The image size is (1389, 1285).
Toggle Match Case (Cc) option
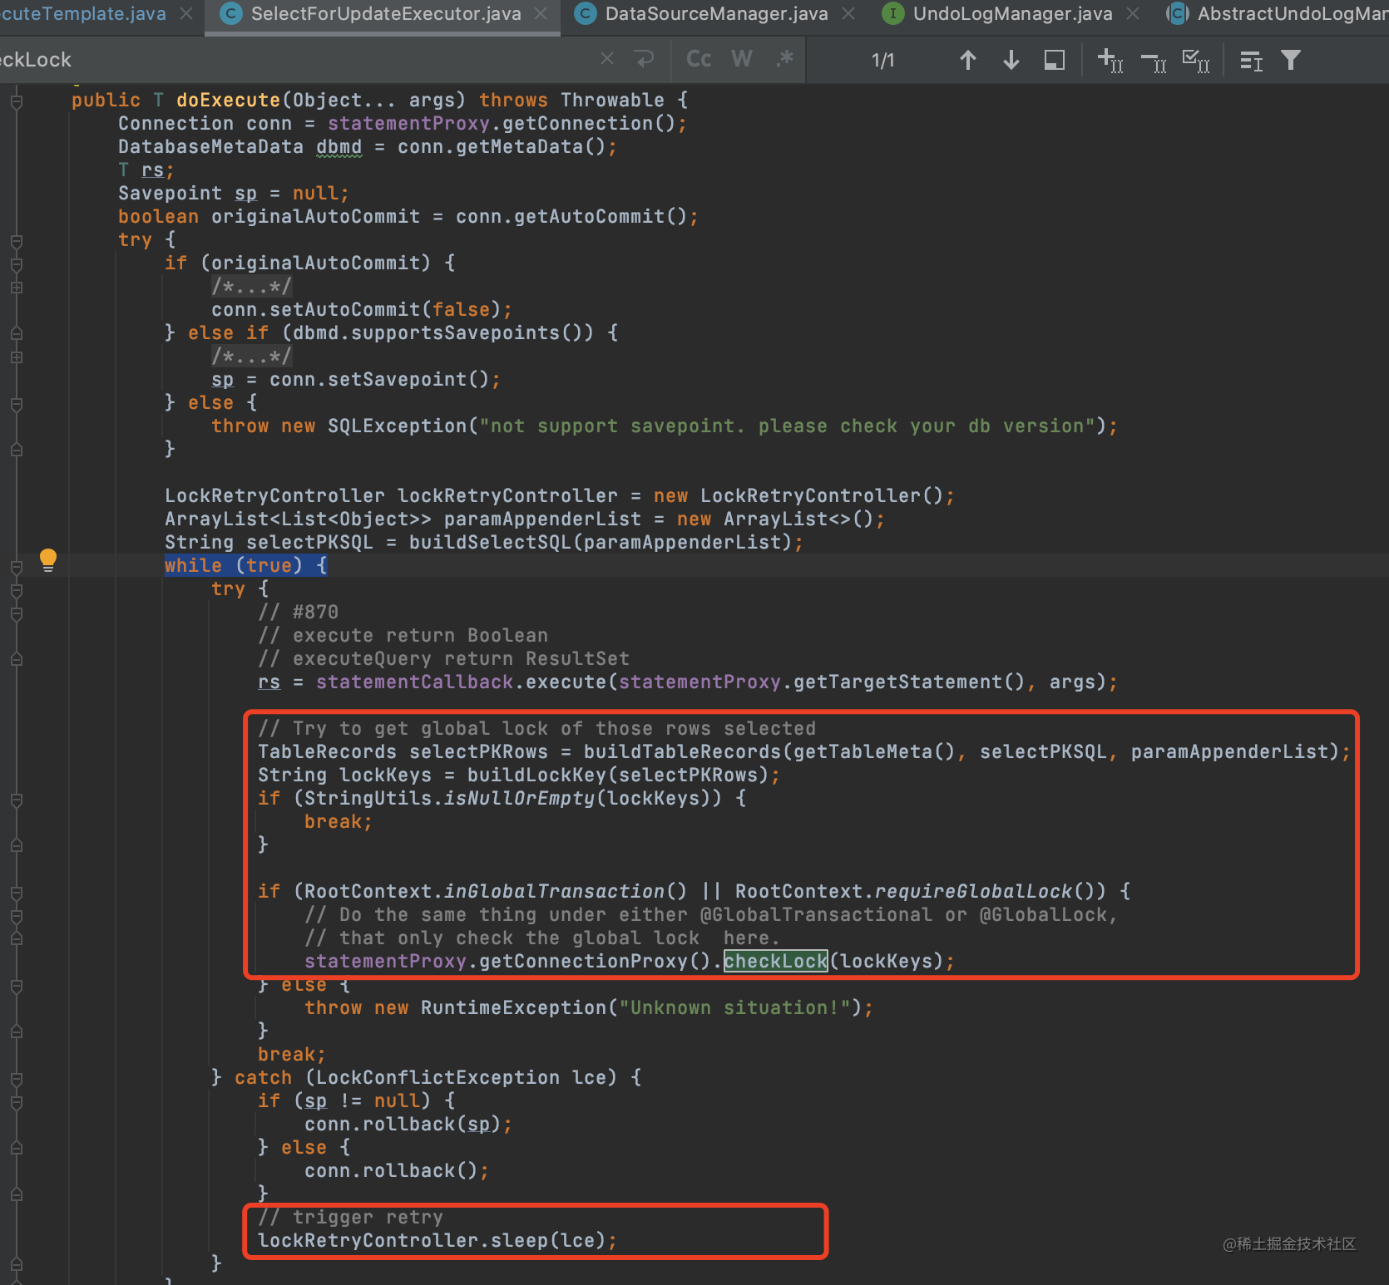[699, 59]
